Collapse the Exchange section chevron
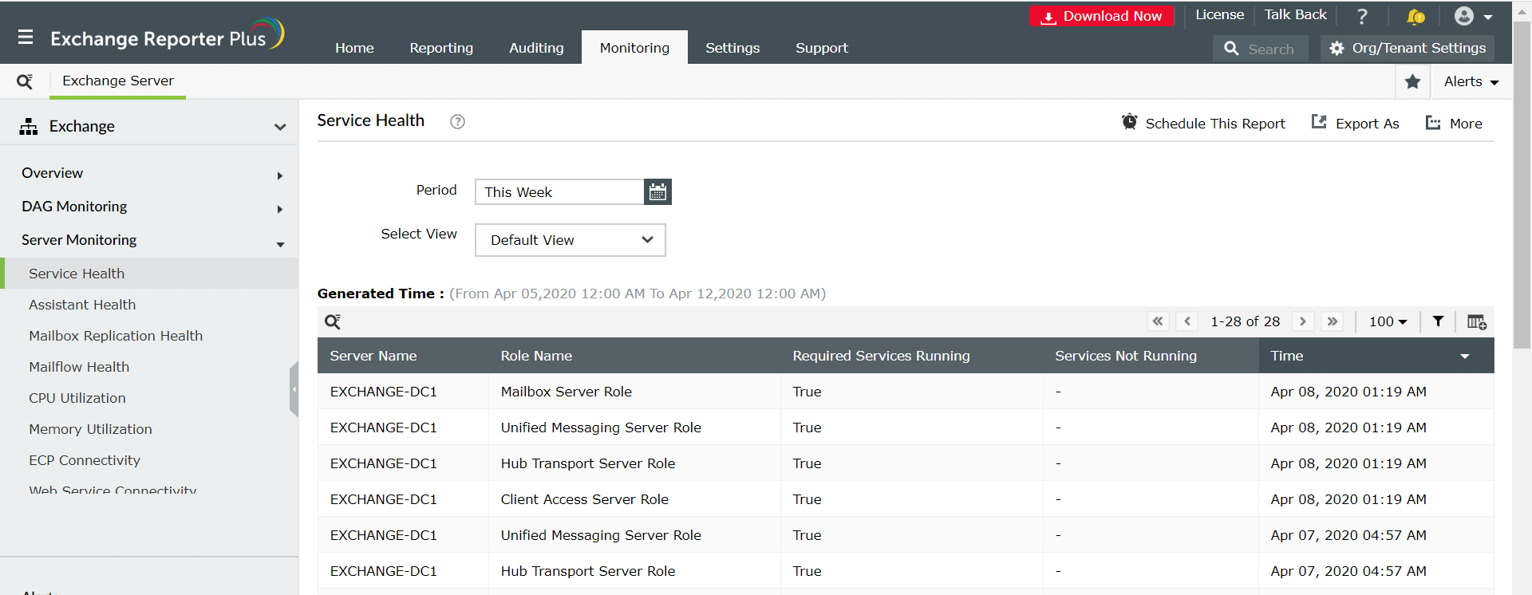The width and height of the screenshot is (1532, 595). pos(280,127)
